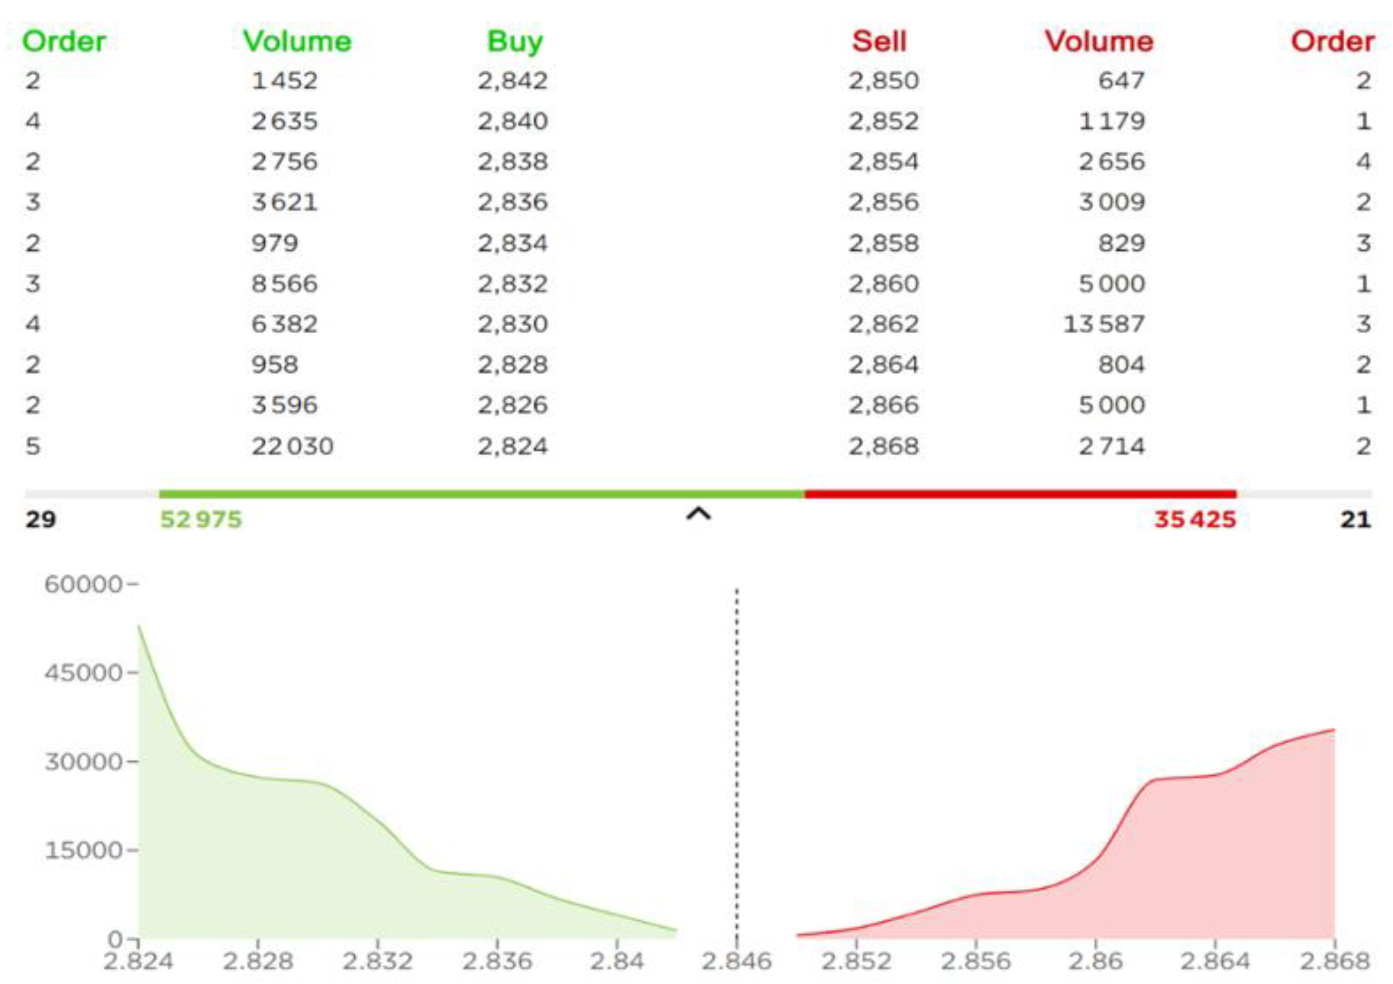Click the total sell volume 35 425

(x=1195, y=520)
